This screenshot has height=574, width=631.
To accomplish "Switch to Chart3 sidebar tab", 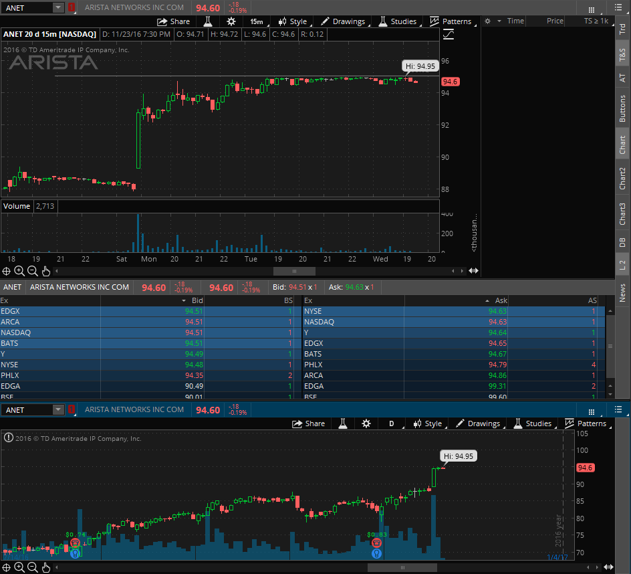I will 622,213.
